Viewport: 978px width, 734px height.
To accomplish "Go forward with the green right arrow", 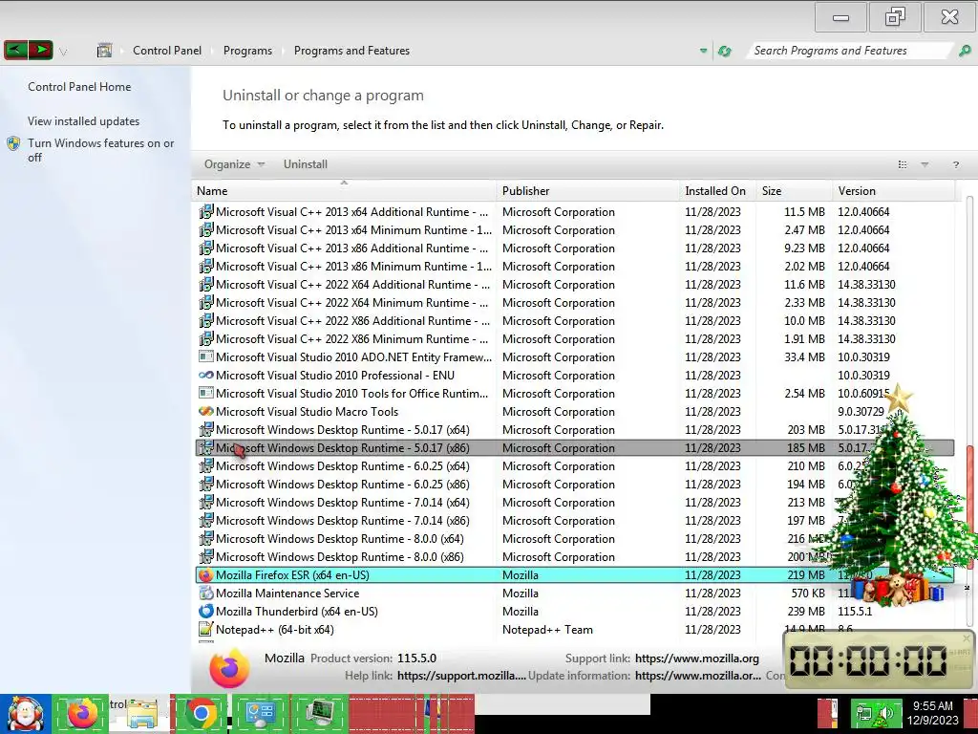I will click(40, 50).
